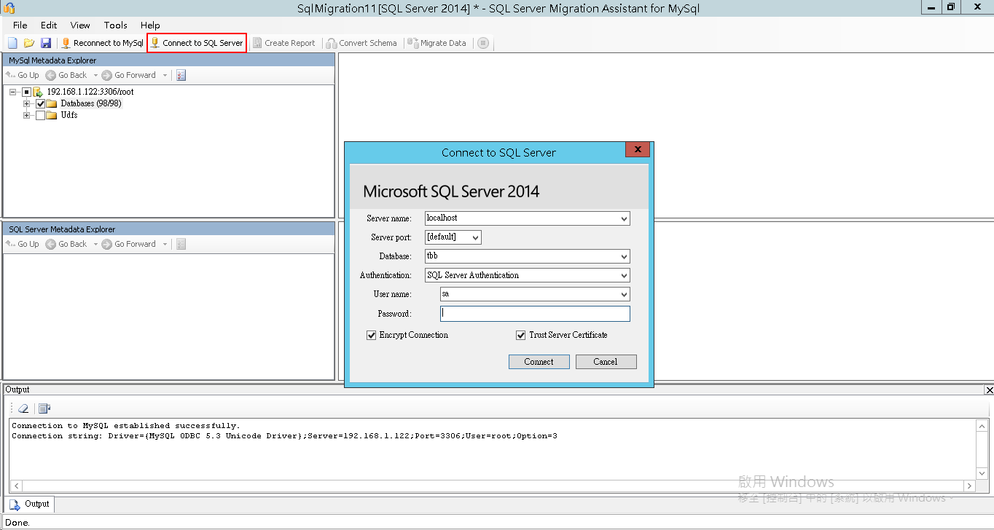Click Output vertical scrollbar up arrow
Screen dimensions: 994x530
tap(982, 426)
